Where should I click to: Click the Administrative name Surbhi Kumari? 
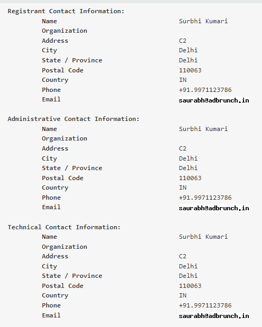pyautogui.click(x=203, y=129)
